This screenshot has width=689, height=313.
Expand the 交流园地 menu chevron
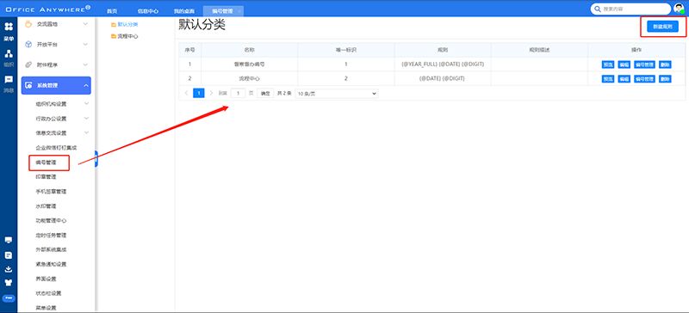pos(85,24)
